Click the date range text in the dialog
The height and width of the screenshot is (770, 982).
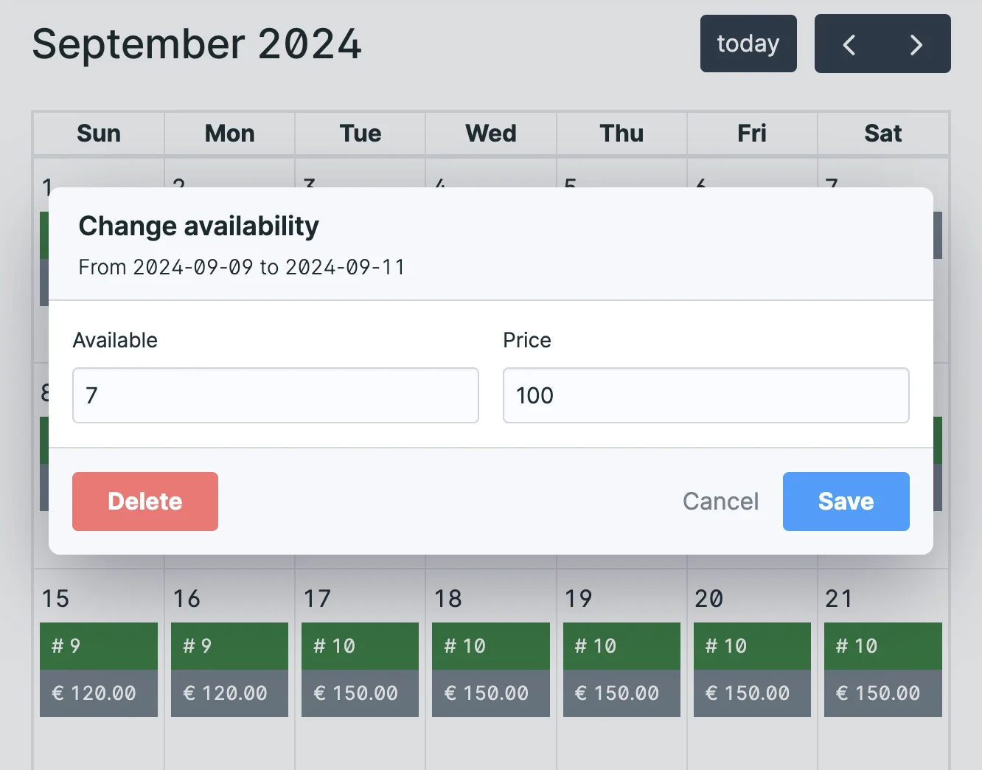[242, 267]
